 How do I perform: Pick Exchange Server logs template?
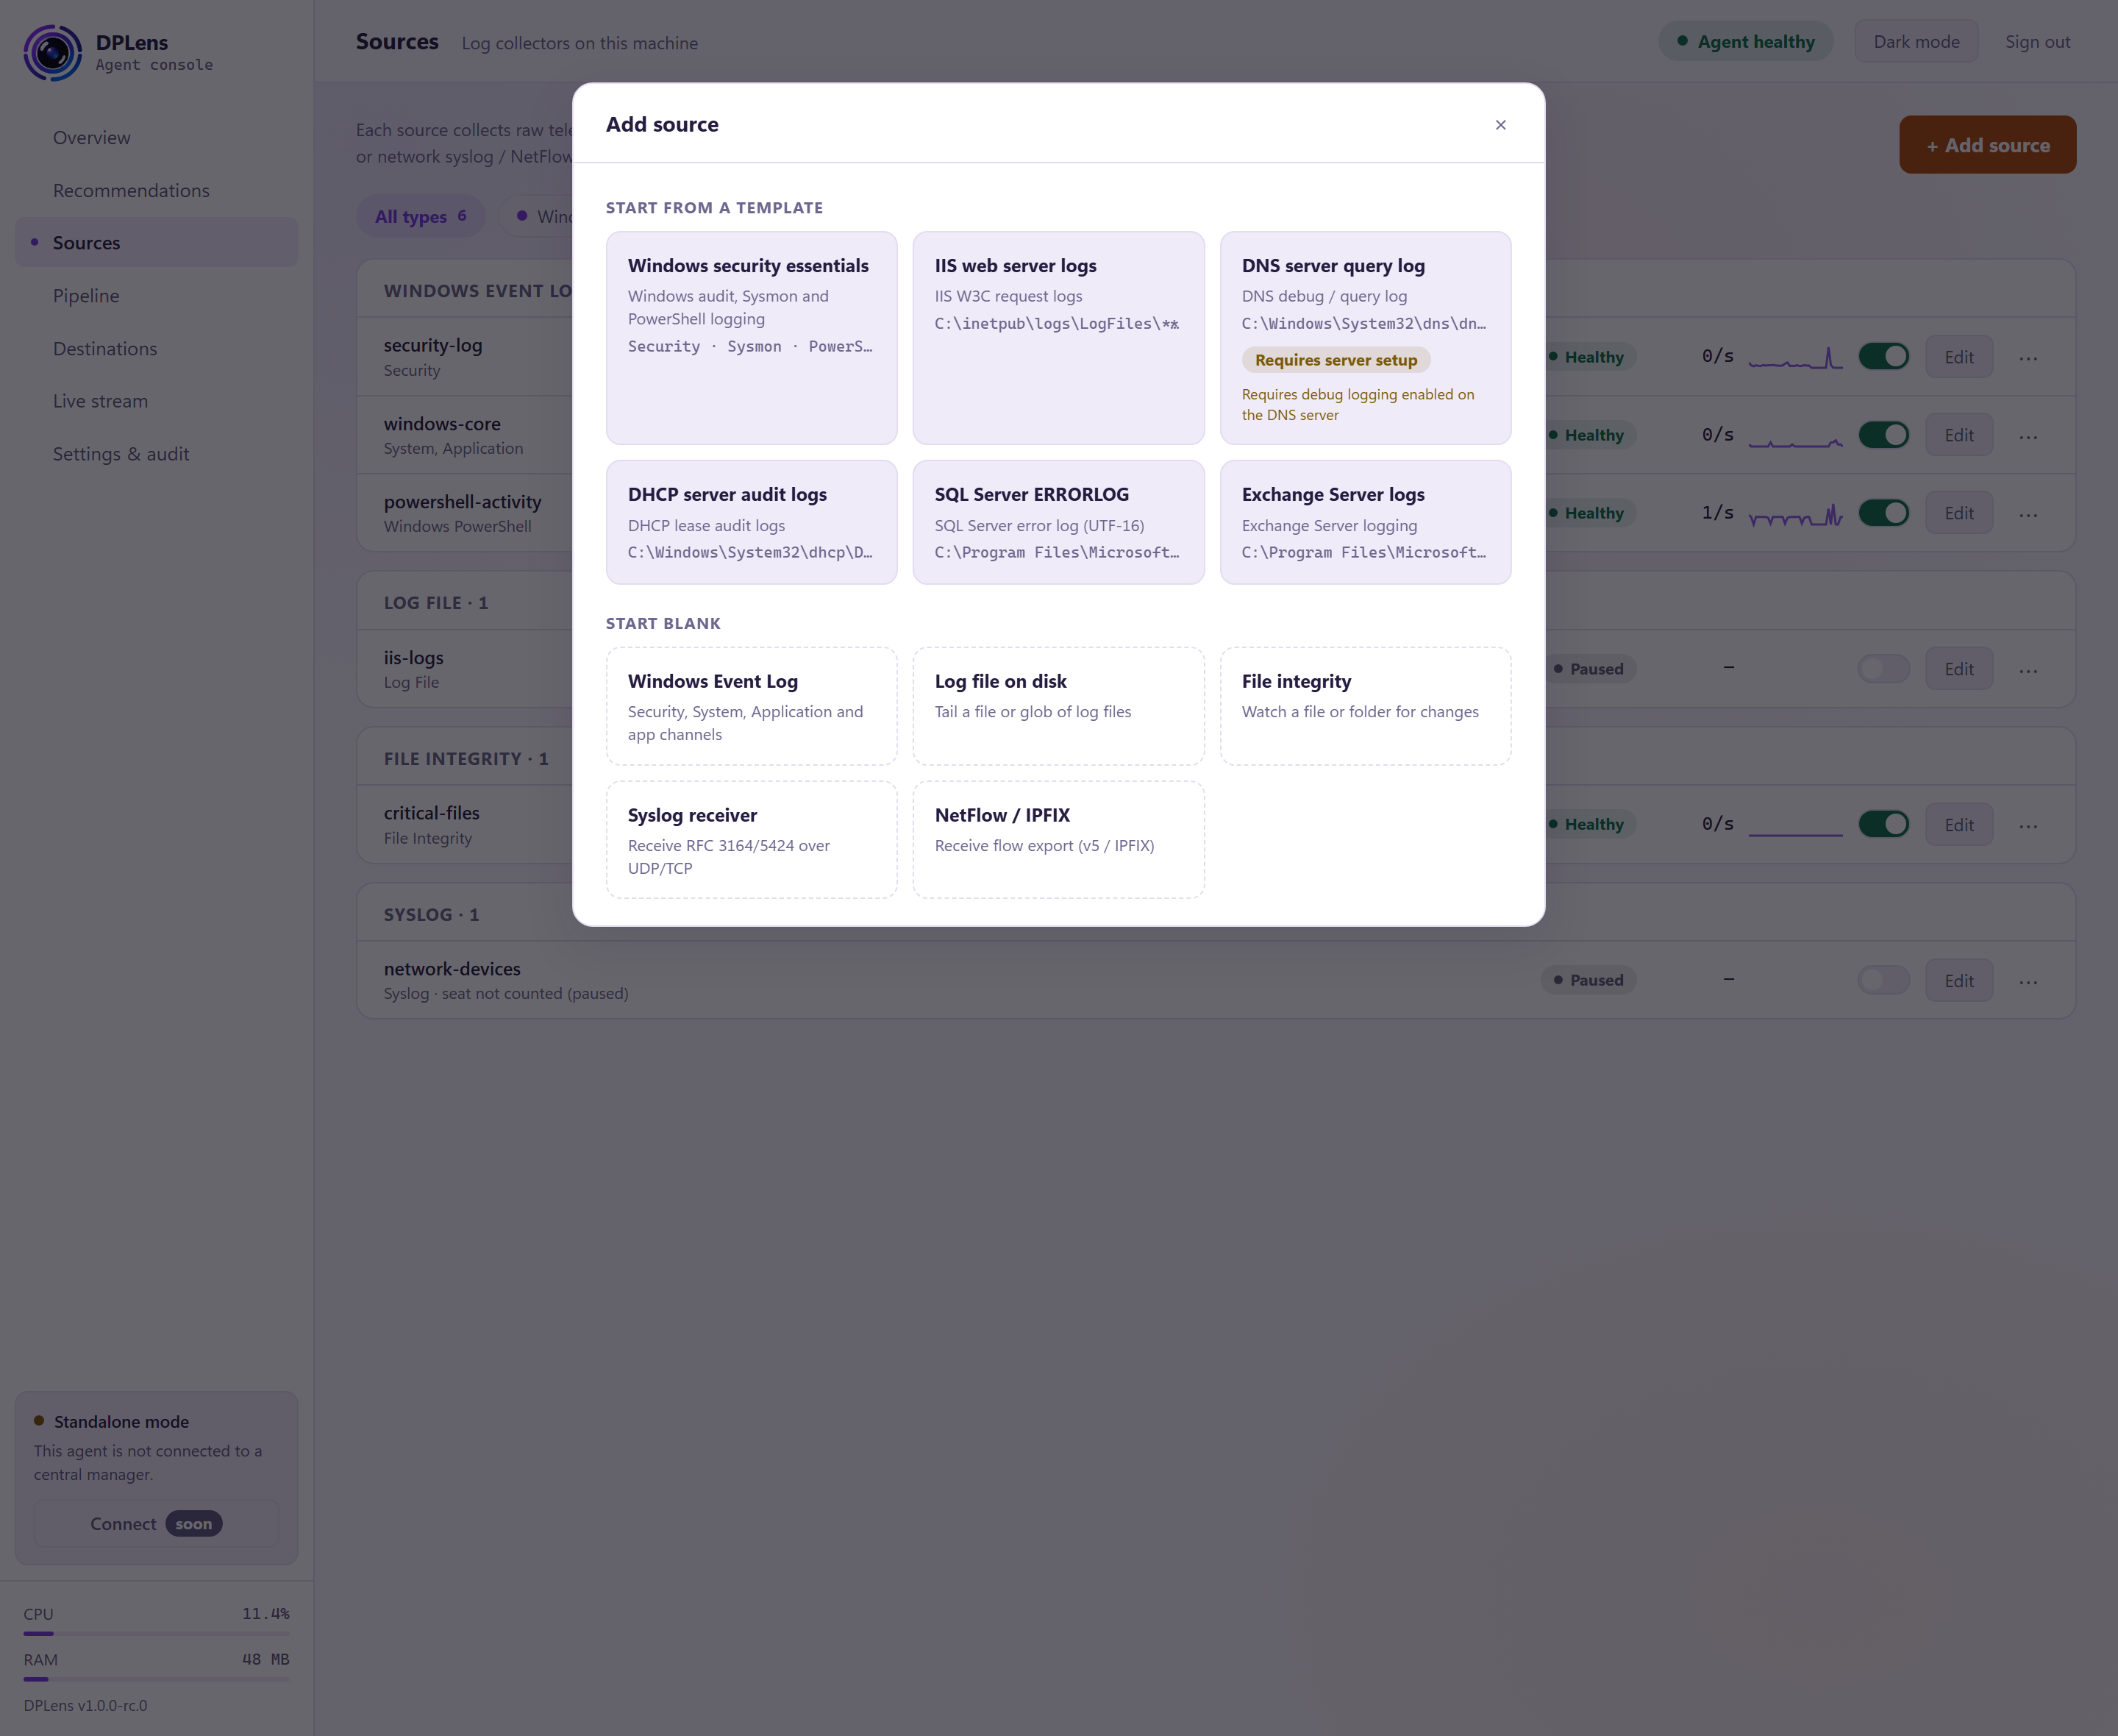tap(1366, 522)
